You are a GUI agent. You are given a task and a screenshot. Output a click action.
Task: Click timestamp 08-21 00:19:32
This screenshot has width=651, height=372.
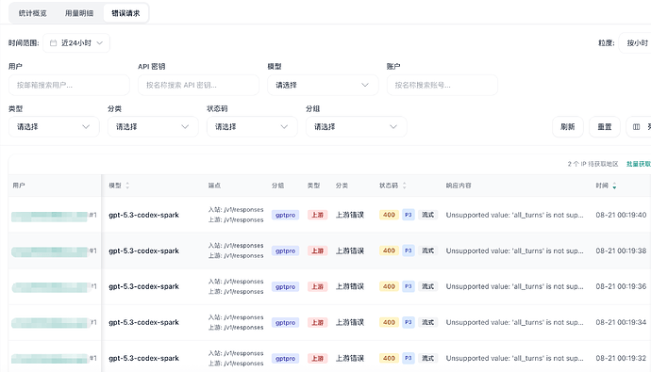[x=621, y=358]
